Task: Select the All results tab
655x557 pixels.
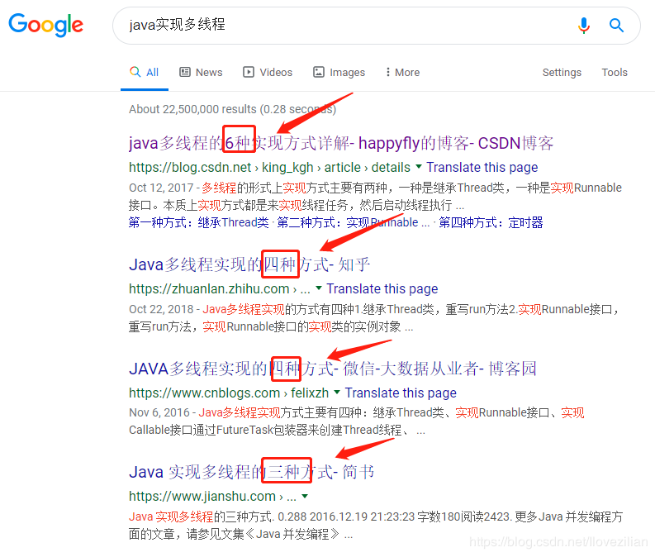Action: 144,72
